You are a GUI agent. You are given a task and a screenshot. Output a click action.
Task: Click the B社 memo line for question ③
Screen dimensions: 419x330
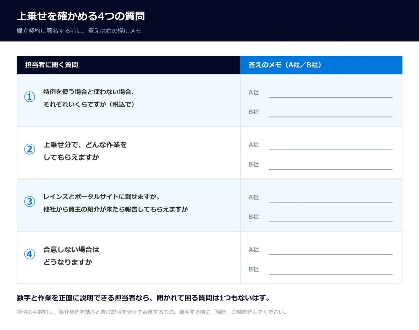[x=331, y=222]
